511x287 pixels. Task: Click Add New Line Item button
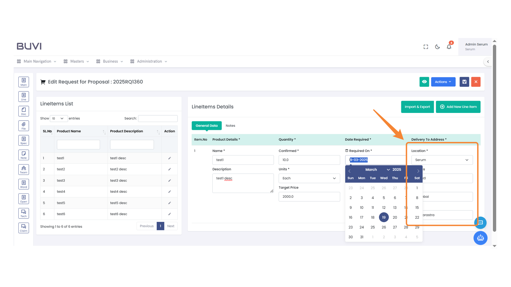[458, 107]
